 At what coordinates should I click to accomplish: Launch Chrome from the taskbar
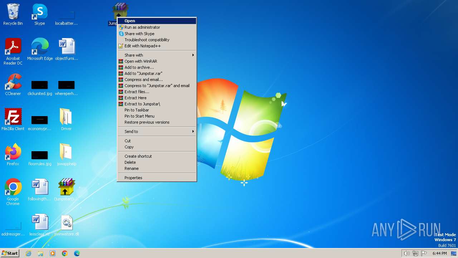click(x=65, y=253)
